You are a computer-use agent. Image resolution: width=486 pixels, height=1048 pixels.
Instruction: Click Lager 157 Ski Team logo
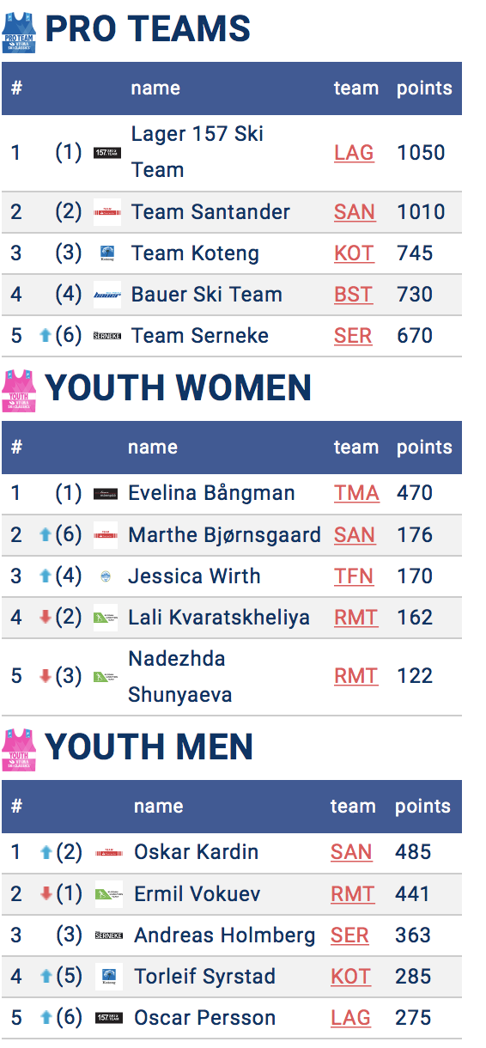(x=107, y=153)
